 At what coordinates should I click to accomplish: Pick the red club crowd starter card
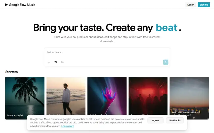148,96
